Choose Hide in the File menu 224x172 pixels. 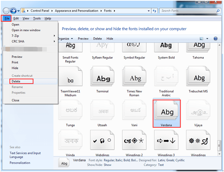point(31,68)
